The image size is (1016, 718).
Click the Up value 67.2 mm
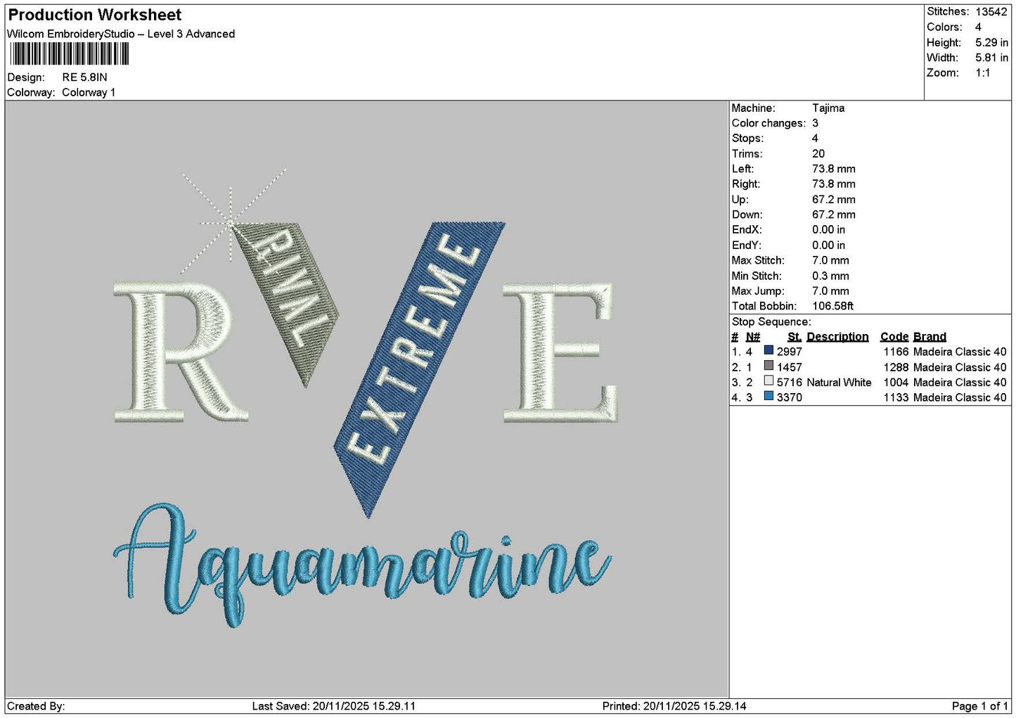[834, 199]
